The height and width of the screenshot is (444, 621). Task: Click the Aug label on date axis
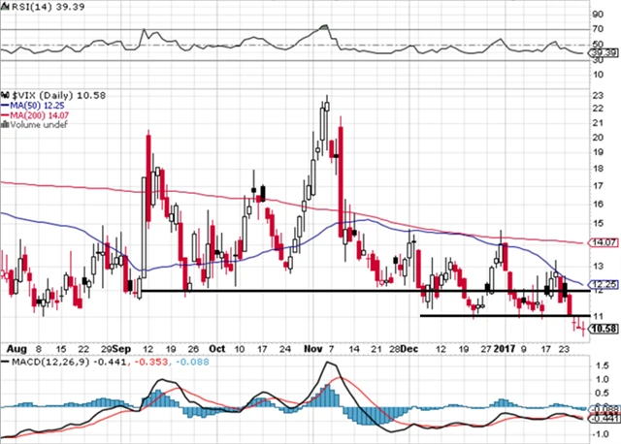[x=14, y=346]
